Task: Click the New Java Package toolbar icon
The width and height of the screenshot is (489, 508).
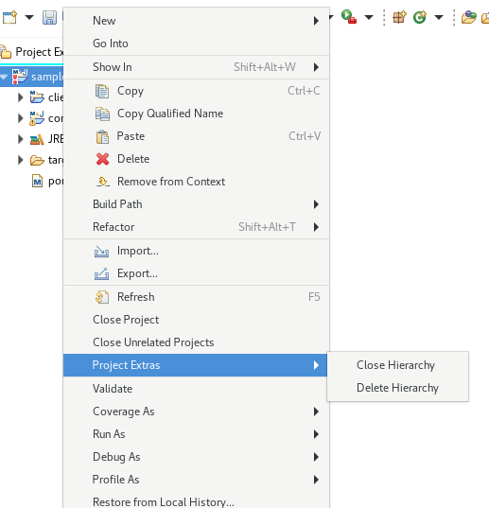Action: (x=399, y=17)
